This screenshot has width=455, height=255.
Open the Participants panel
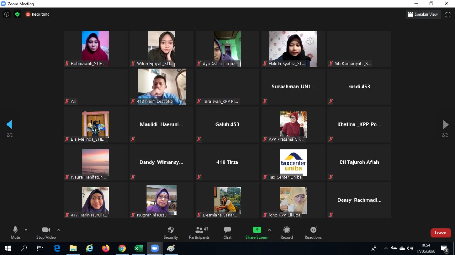(x=199, y=232)
